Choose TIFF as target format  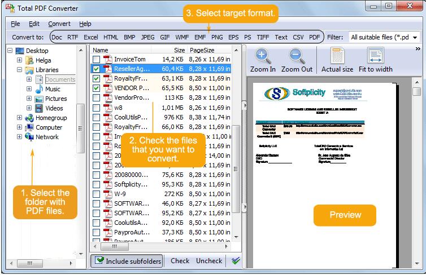point(263,37)
